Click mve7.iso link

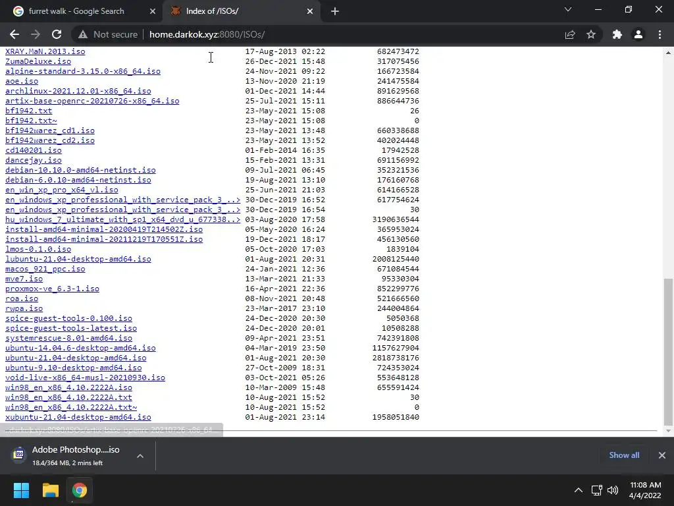coord(24,279)
